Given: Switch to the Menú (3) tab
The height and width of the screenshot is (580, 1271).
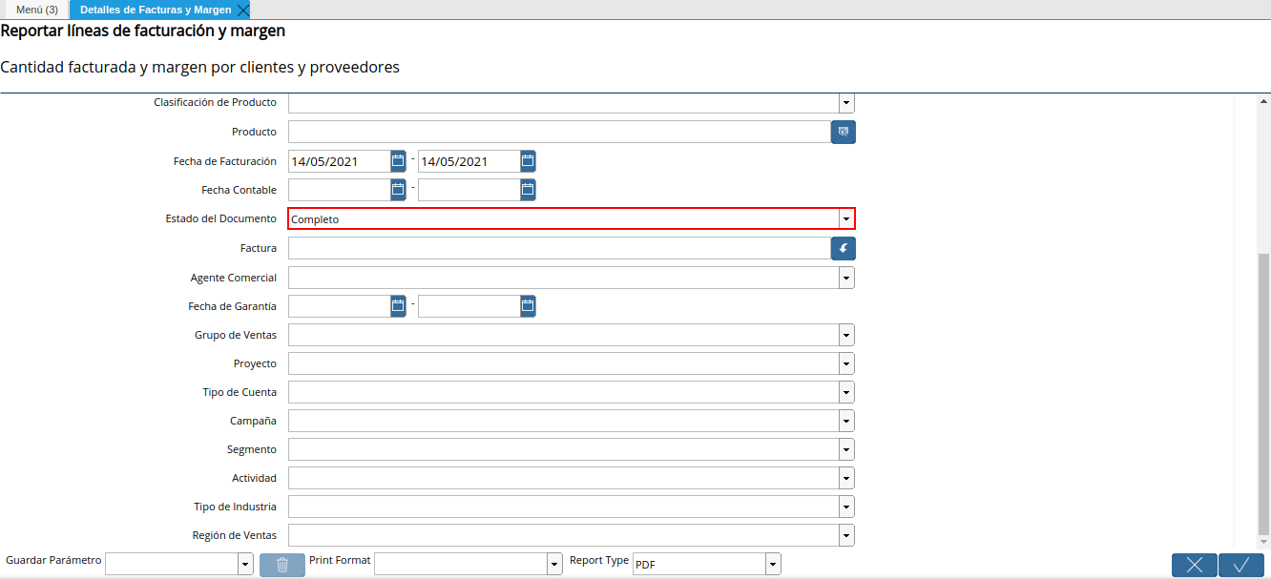Looking at the screenshot, I should click(36, 10).
